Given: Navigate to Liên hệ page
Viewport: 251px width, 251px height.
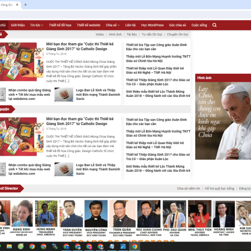Looking at the screenshot, I should tap(131, 25).
